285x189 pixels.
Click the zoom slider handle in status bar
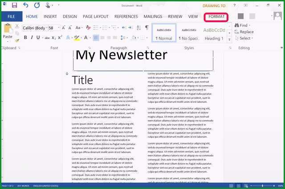pos(262,186)
